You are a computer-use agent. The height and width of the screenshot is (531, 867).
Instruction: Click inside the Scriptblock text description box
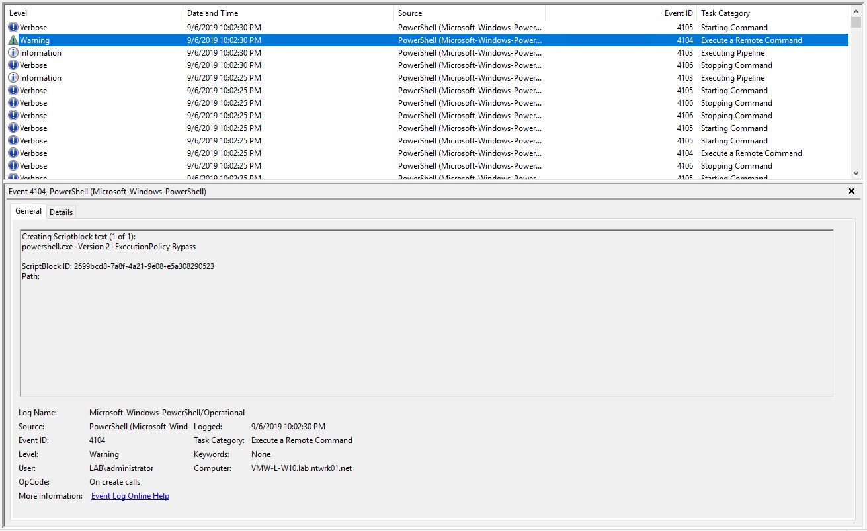(x=427, y=331)
